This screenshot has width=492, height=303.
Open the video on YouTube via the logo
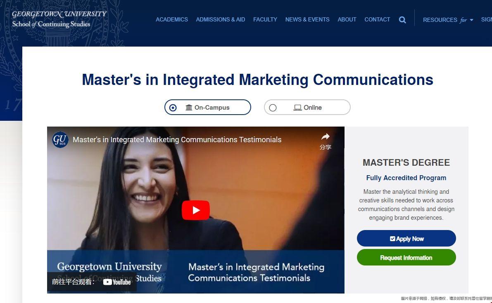point(117,282)
